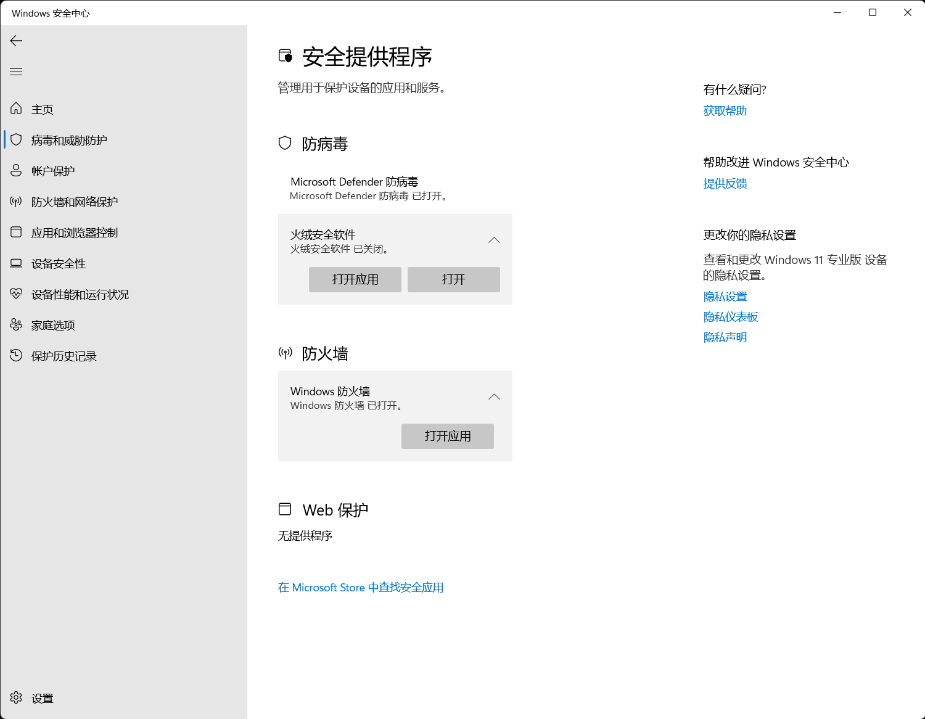The height and width of the screenshot is (719, 925).
Task: Minimize the Windows 安全中心 window
Action: [x=837, y=12]
